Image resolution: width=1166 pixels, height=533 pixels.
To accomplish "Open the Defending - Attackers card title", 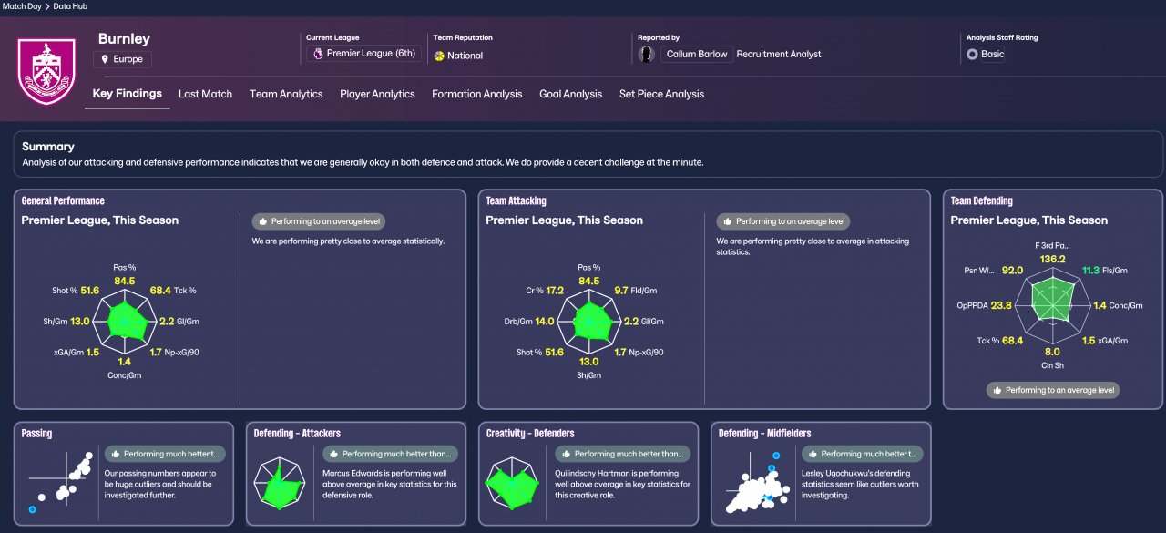I will pyautogui.click(x=297, y=433).
